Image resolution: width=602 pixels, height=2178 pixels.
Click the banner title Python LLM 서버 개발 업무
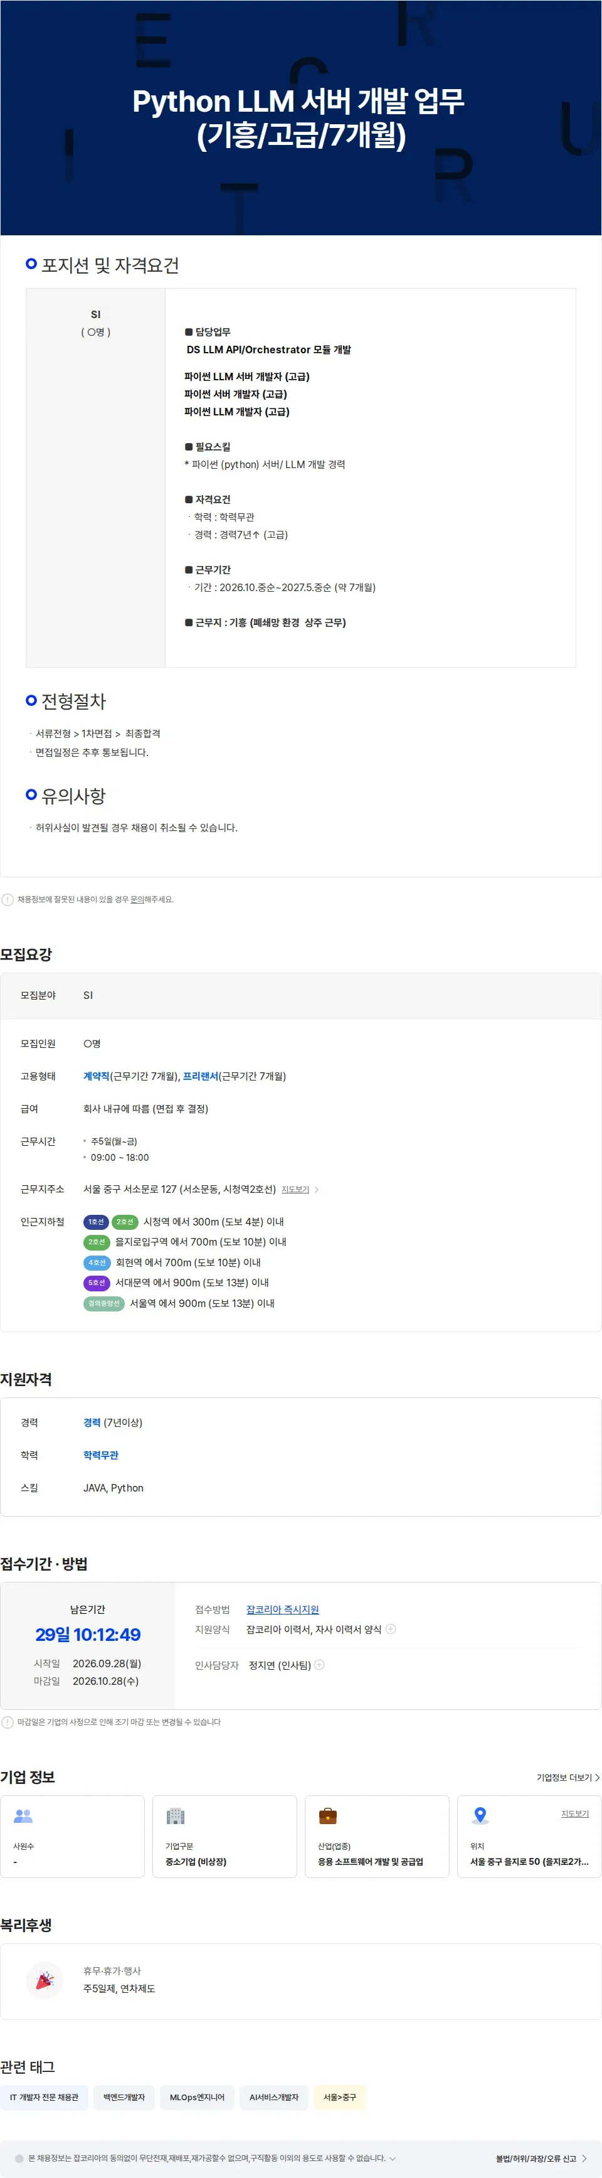[298, 102]
